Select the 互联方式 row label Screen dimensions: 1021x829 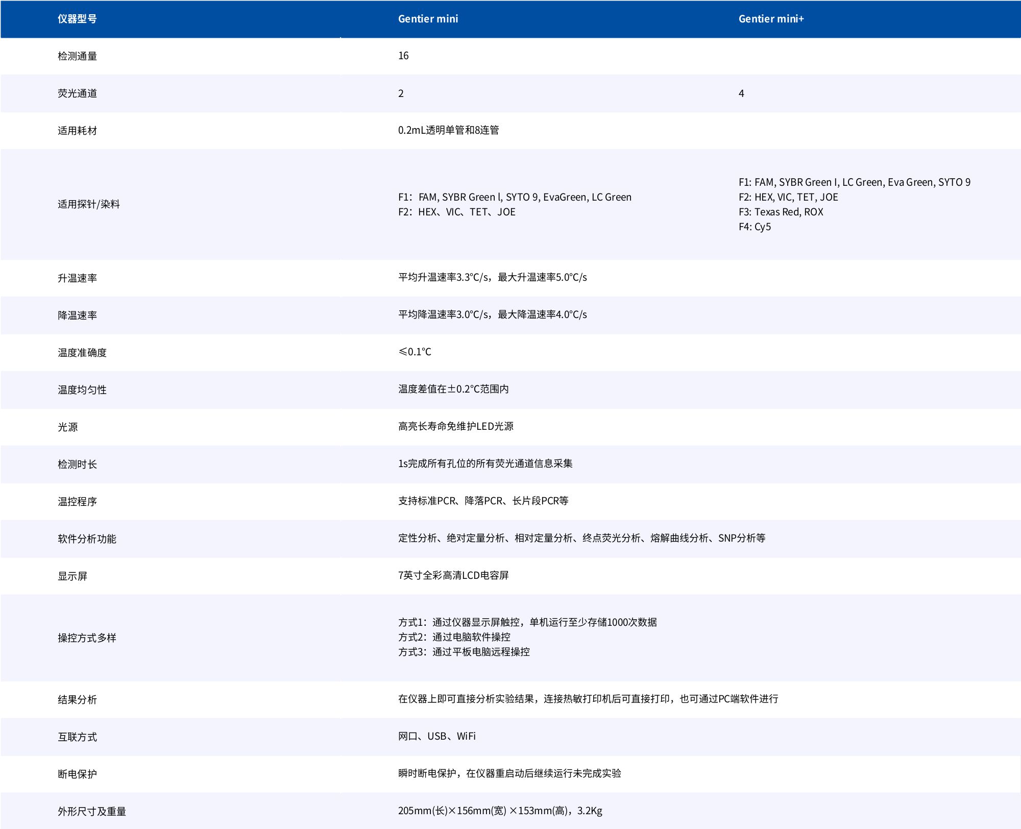tap(77, 737)
